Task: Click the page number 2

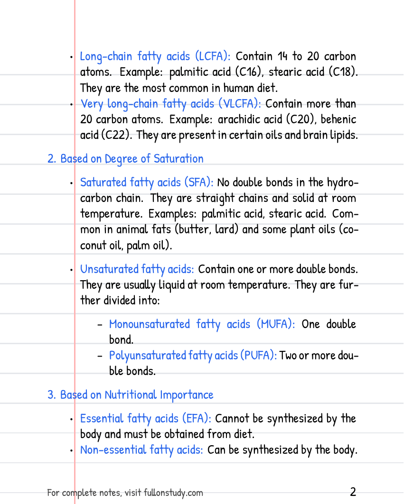Action: click(x=353, y=492)
